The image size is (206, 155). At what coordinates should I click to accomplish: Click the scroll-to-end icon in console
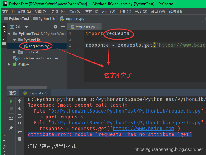(x=20, y=123)
